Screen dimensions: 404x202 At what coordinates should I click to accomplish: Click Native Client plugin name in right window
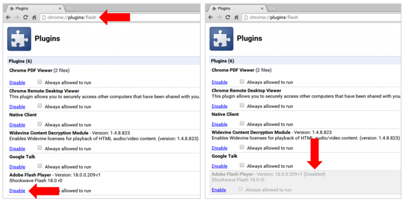click(x=225, y=114)
